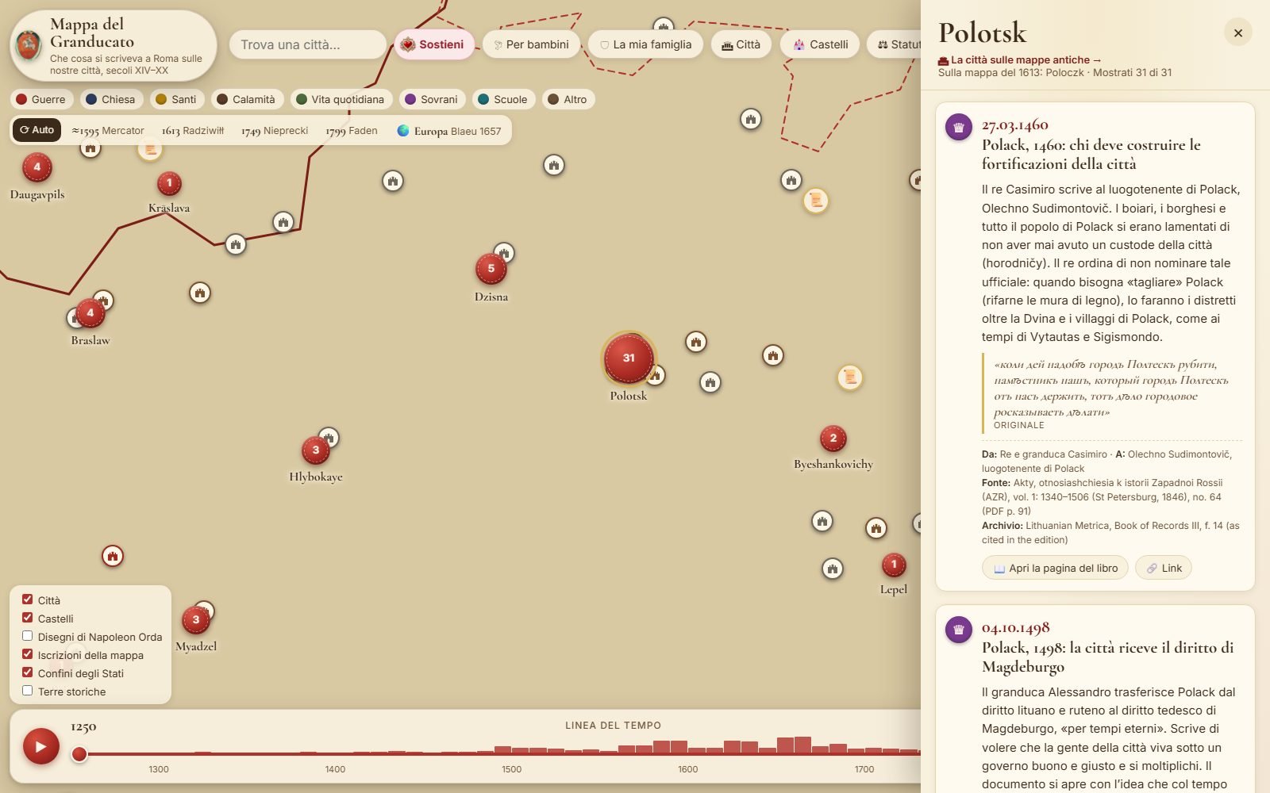
Task: Open La città sulle mappe antiche link
Action: 1020,59
